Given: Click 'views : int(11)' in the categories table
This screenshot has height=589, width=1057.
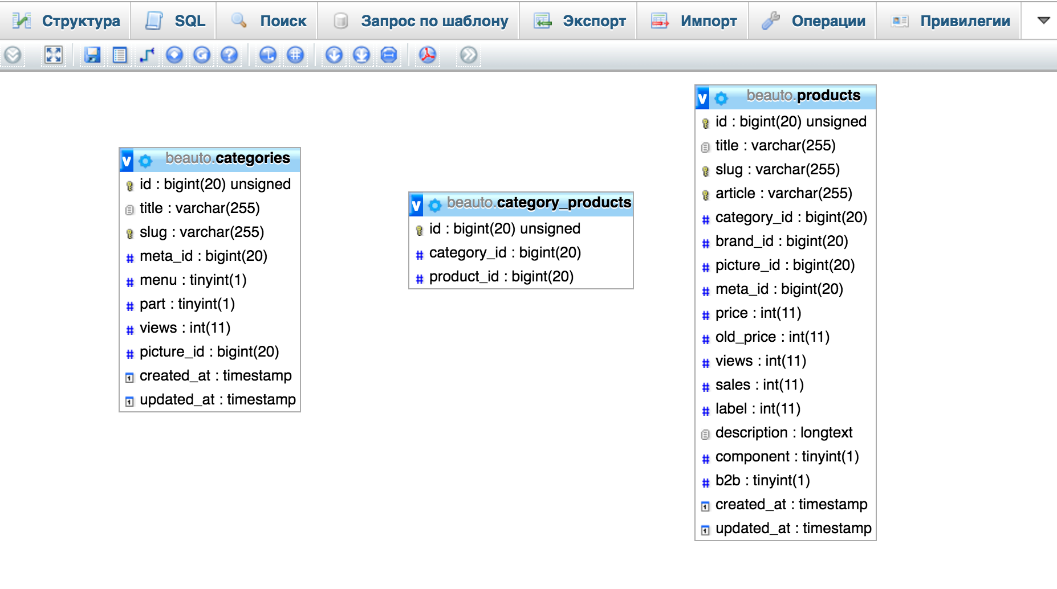Looking at the screenshot, I should [x=210, y=328].
